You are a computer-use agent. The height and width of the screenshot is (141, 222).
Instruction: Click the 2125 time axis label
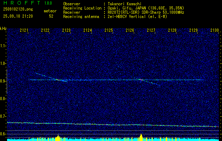pyautogui.click(x=109, y=30)
